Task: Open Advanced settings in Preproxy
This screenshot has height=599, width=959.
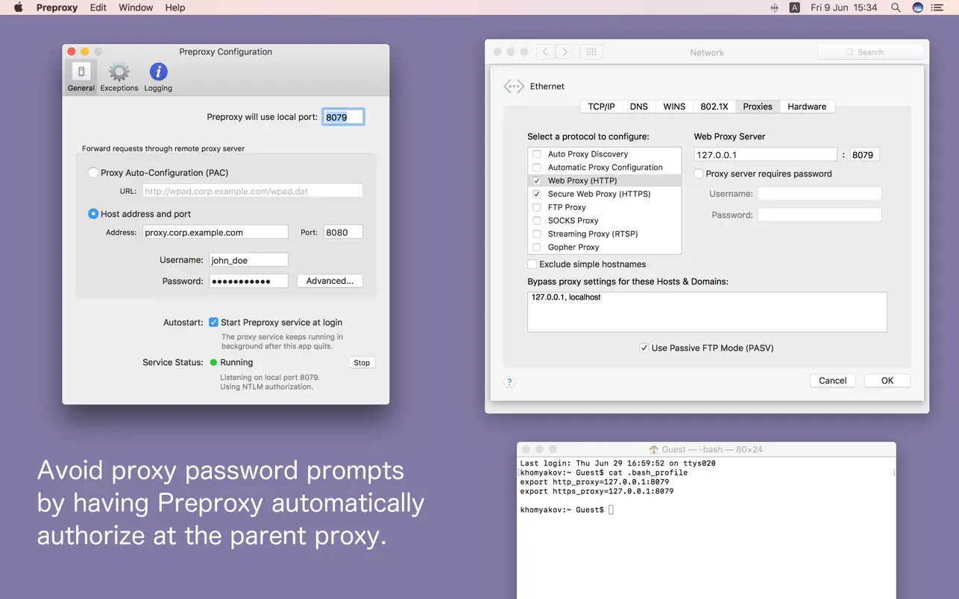Action: (330, 280)
